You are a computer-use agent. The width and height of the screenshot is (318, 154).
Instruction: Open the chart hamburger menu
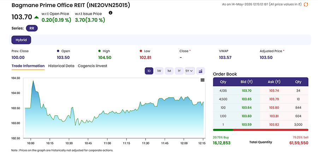click(202, 80)
